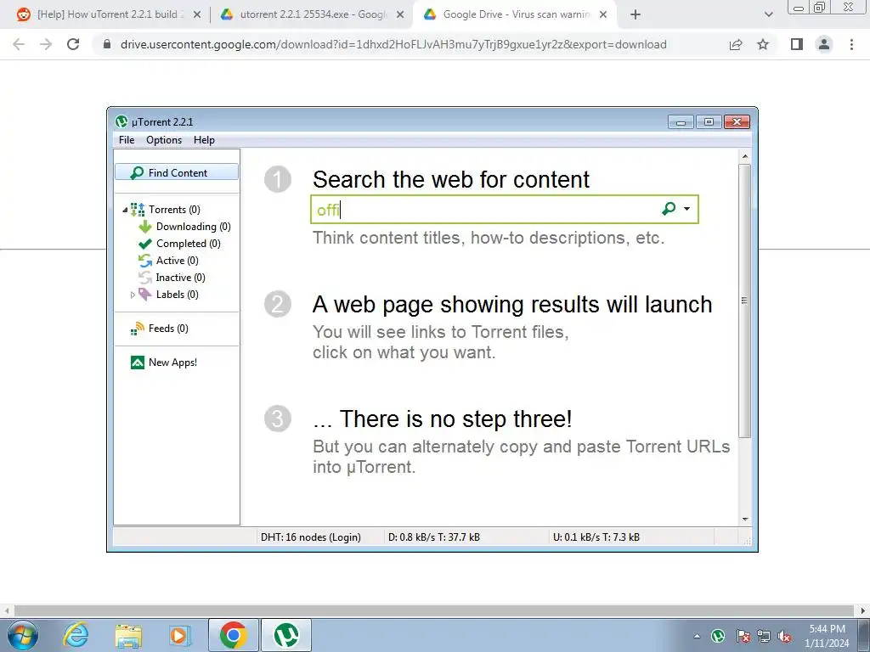Click the µTorrent logo in title bar

click(121, 121)
